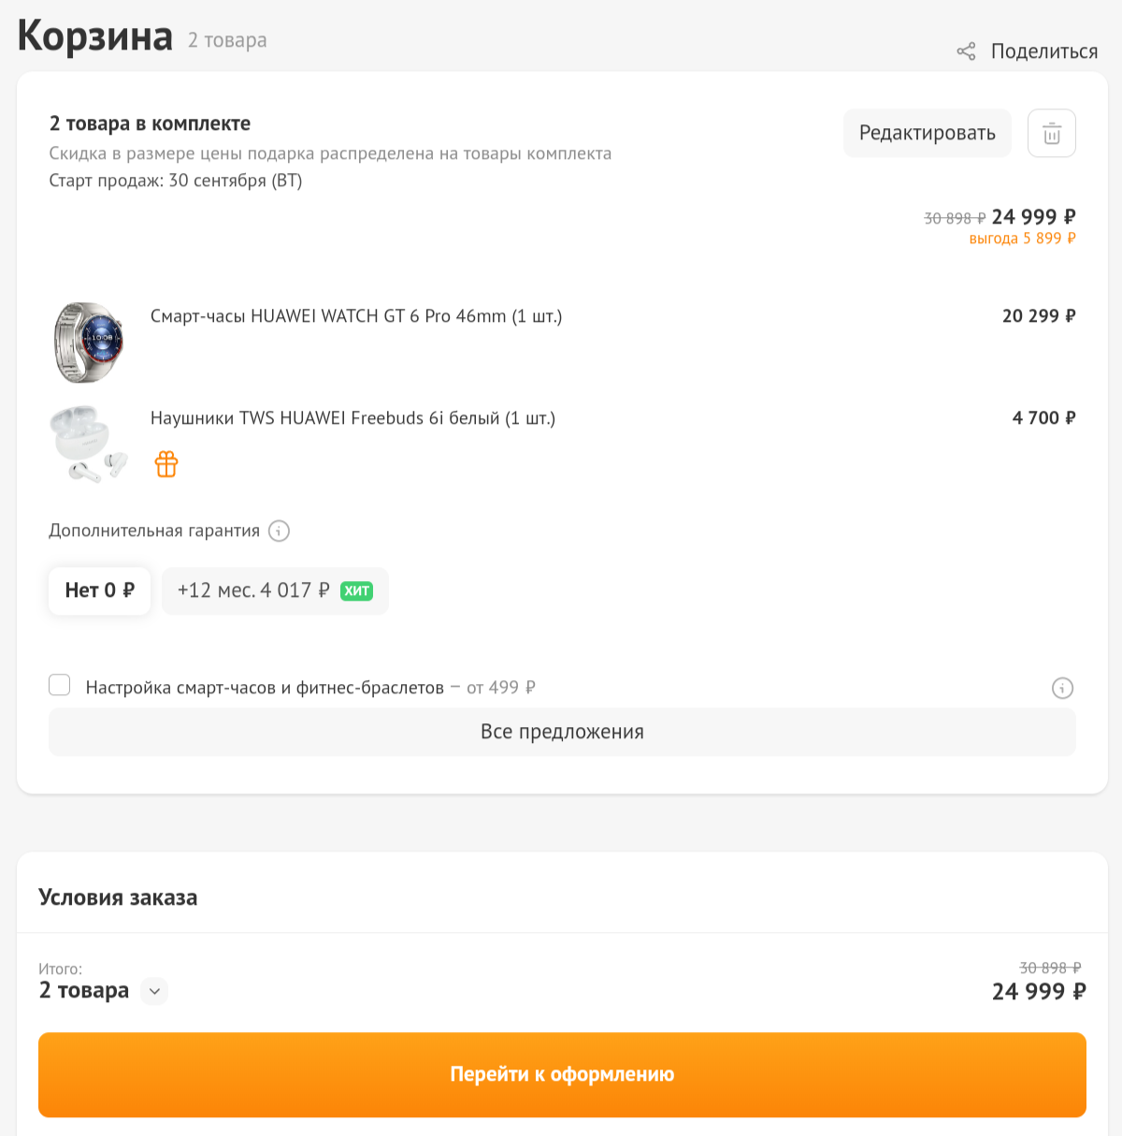Expand the chevron next to 2 товара total

(x=154, y=991)
